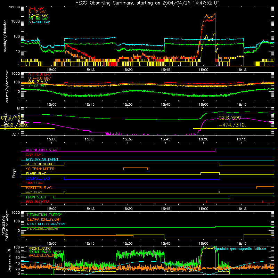This screenshot has width=278, height=278.
Task: Click the C2.6/599 flare annotation
Action: 230,118
